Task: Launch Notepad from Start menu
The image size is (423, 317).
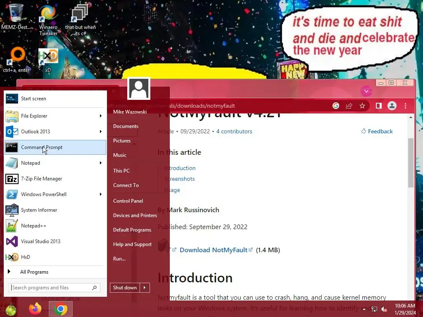Action: (x=55, y=163)
